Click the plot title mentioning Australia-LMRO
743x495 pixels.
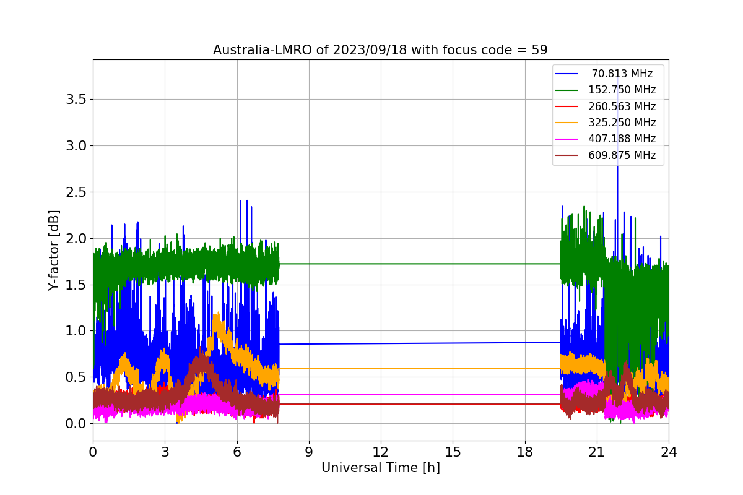pyautogui.click(x=380, y=50)
